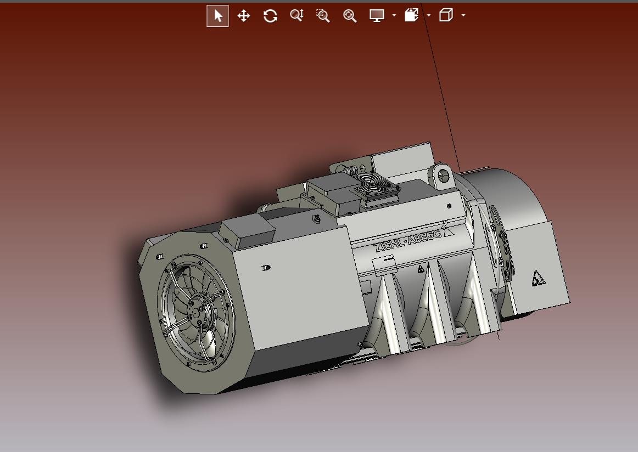Screen dimensions: 638x452
Task: Click the section view box icon
Action: pyautogui.click(x=411, y=15)
